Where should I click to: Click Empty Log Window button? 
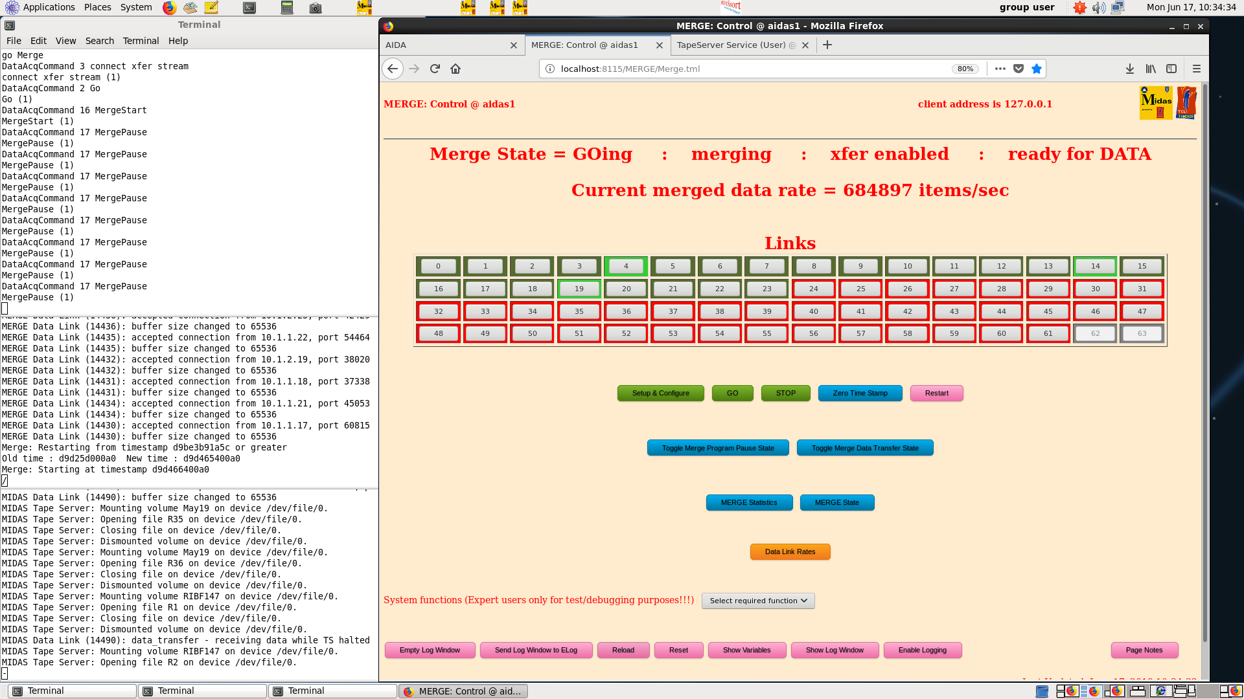[430, 650]
